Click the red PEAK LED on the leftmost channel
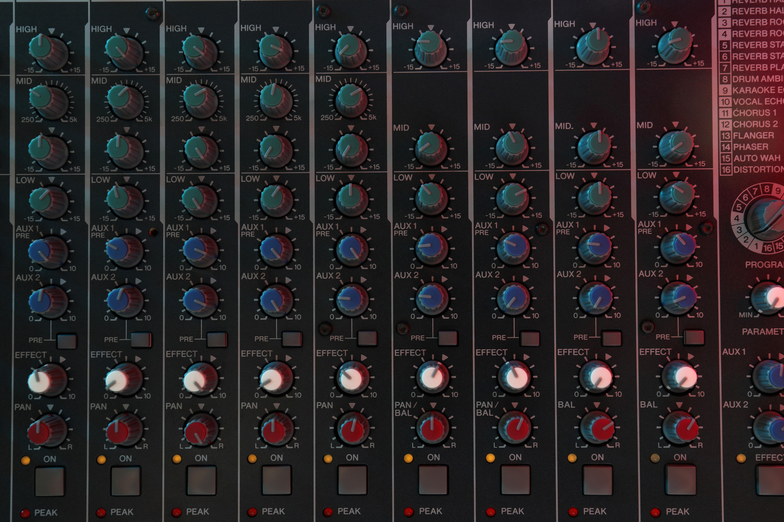This screenshot has height=522, width=784. tap(25, 513)
